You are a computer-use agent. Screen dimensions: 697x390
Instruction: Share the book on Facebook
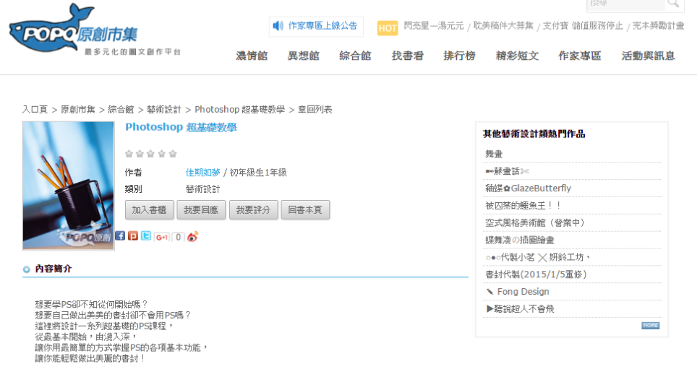tap(120, 236)
